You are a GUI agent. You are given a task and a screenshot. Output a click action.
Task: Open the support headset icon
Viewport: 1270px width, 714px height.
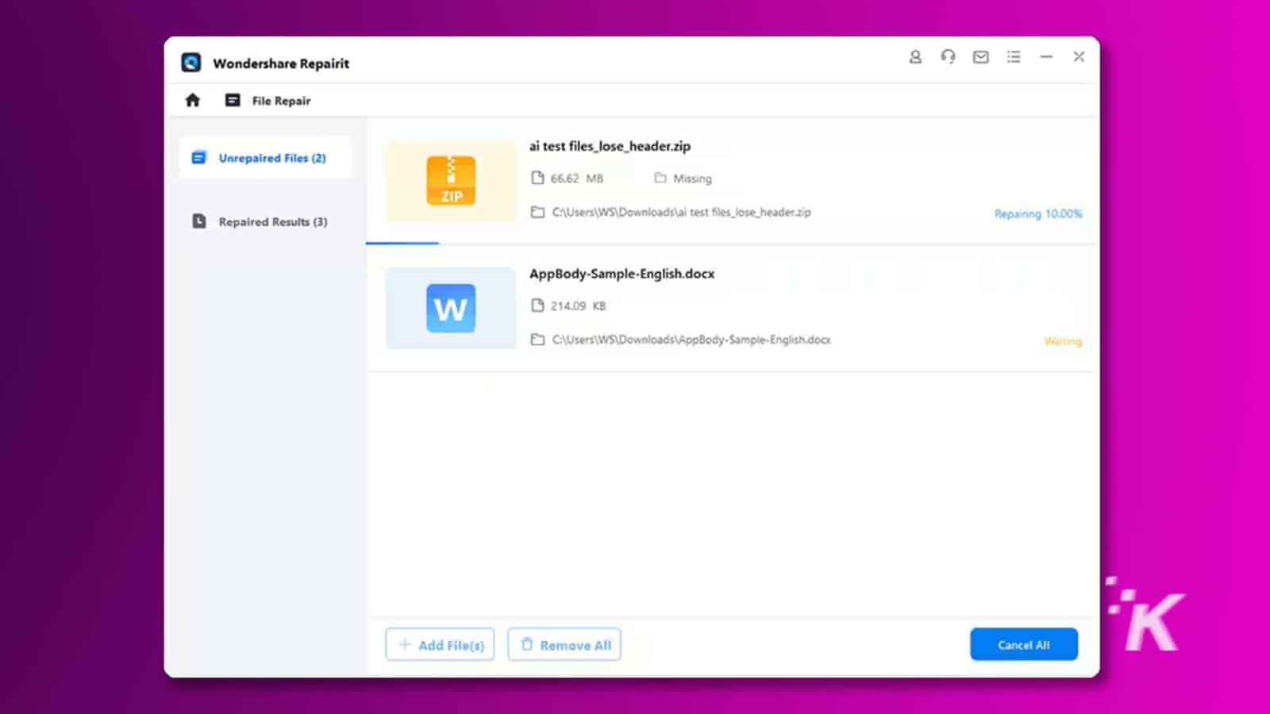948,57
